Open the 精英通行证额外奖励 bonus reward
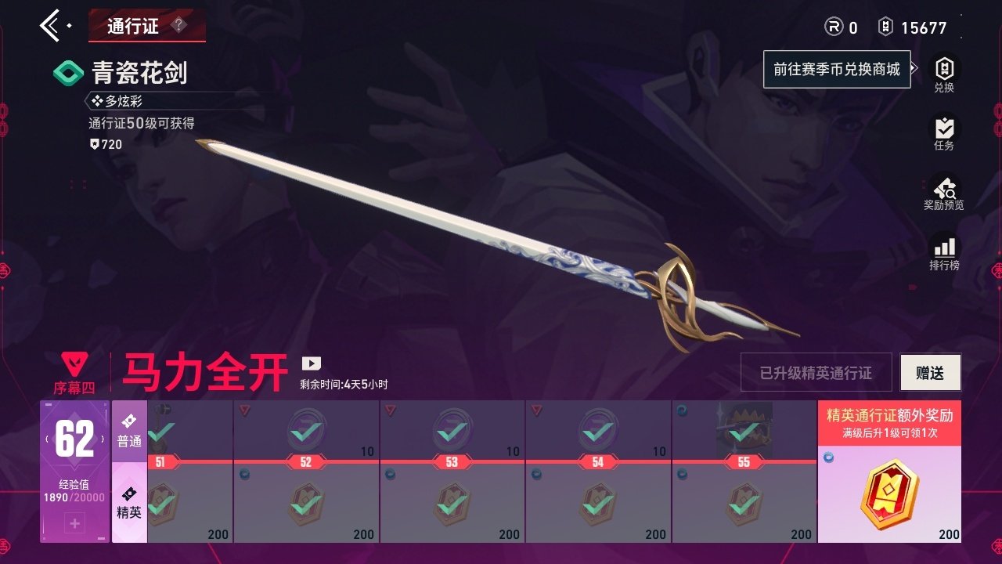This screenshot has height=564, width=1002. pos(890,472)
